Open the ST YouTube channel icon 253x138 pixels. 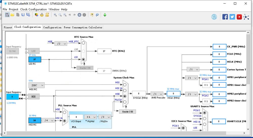(x=239, y=17)
